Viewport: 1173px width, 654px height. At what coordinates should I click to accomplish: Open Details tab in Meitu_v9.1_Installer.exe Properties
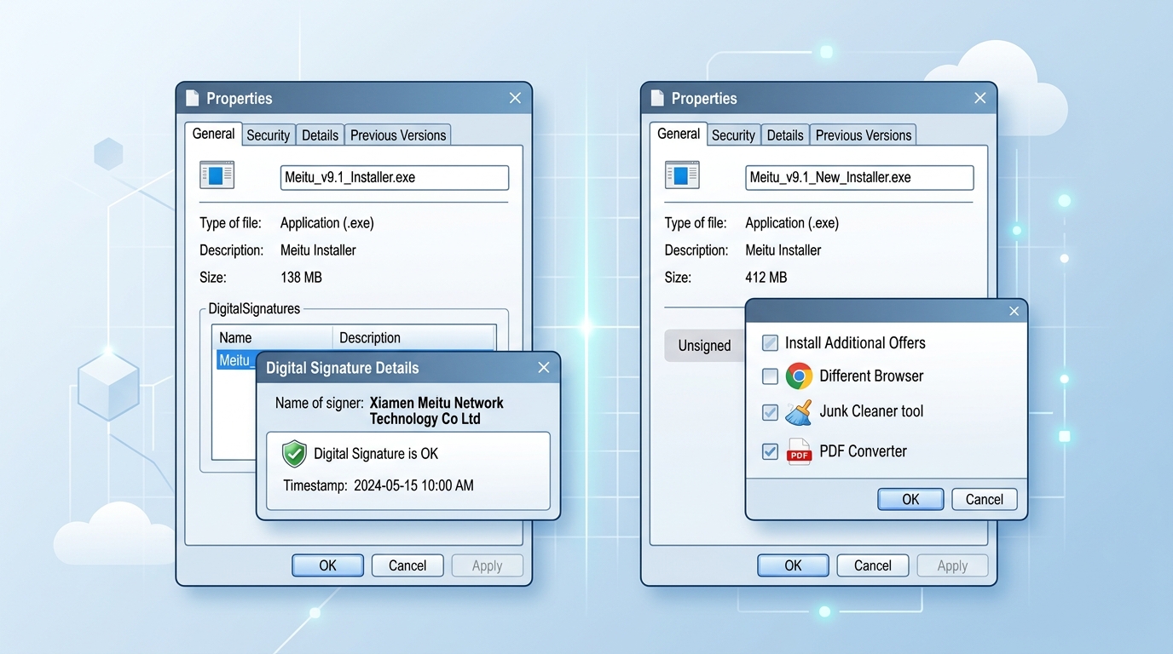tap(321, 135)
